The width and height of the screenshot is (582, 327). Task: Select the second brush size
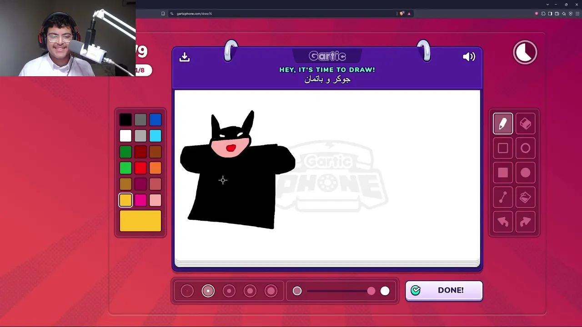pos(208,291)
